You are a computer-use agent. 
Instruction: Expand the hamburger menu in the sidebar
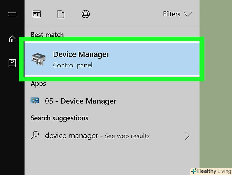[12, 14]
